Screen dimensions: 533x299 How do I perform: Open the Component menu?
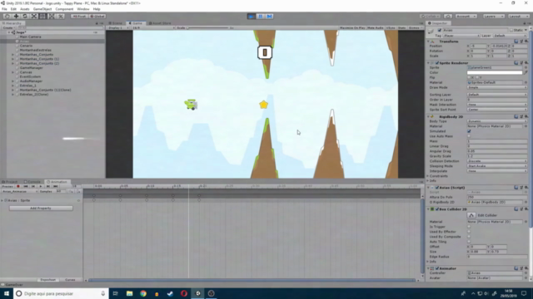64,9
